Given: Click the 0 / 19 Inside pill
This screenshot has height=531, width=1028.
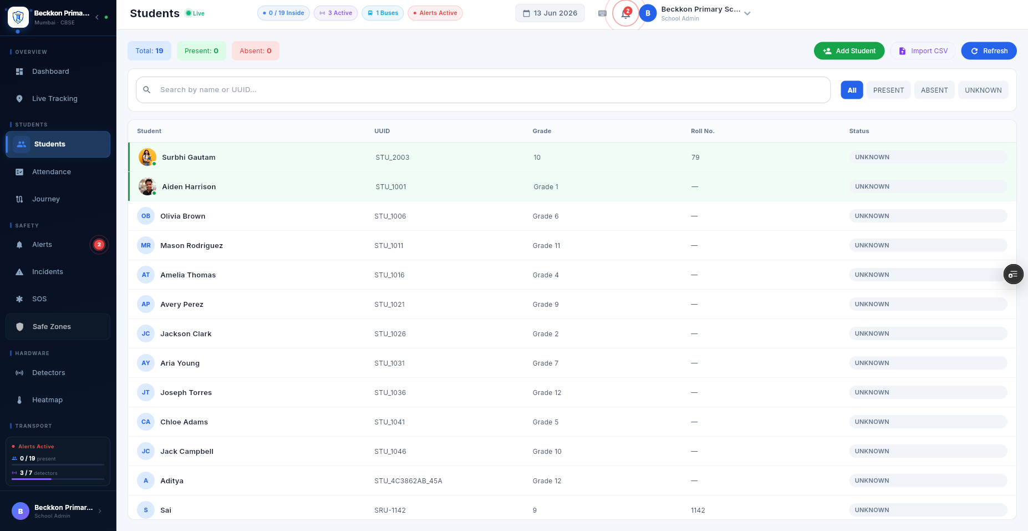Looking at the screenshot, I should pos(283,13).
